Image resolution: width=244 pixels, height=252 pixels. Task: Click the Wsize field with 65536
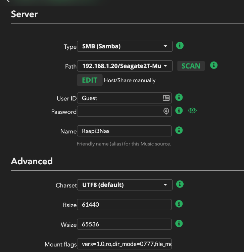(x=124, y=224)
